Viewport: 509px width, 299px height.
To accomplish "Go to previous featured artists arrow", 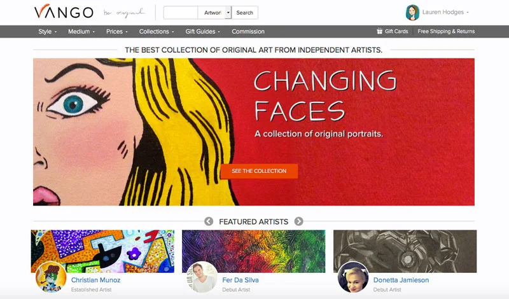I will (209, 221).
